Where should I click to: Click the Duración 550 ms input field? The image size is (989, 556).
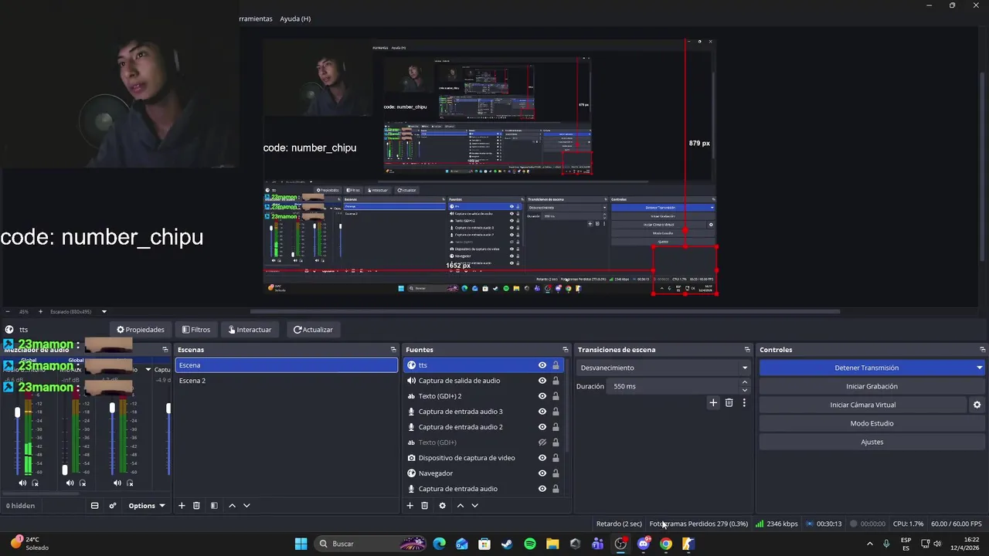tap(674, 386)
